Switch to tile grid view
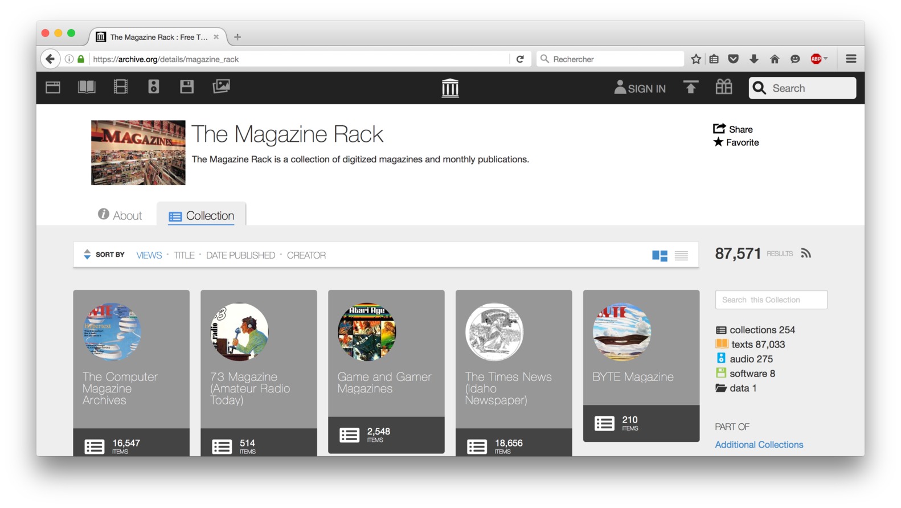 pyautogui.click(x=660, y=256)
